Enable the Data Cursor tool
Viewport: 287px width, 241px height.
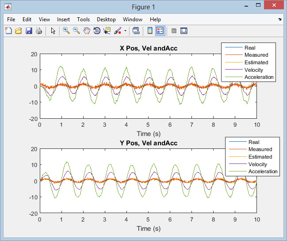pyautogui.click(x=107, y=31)
